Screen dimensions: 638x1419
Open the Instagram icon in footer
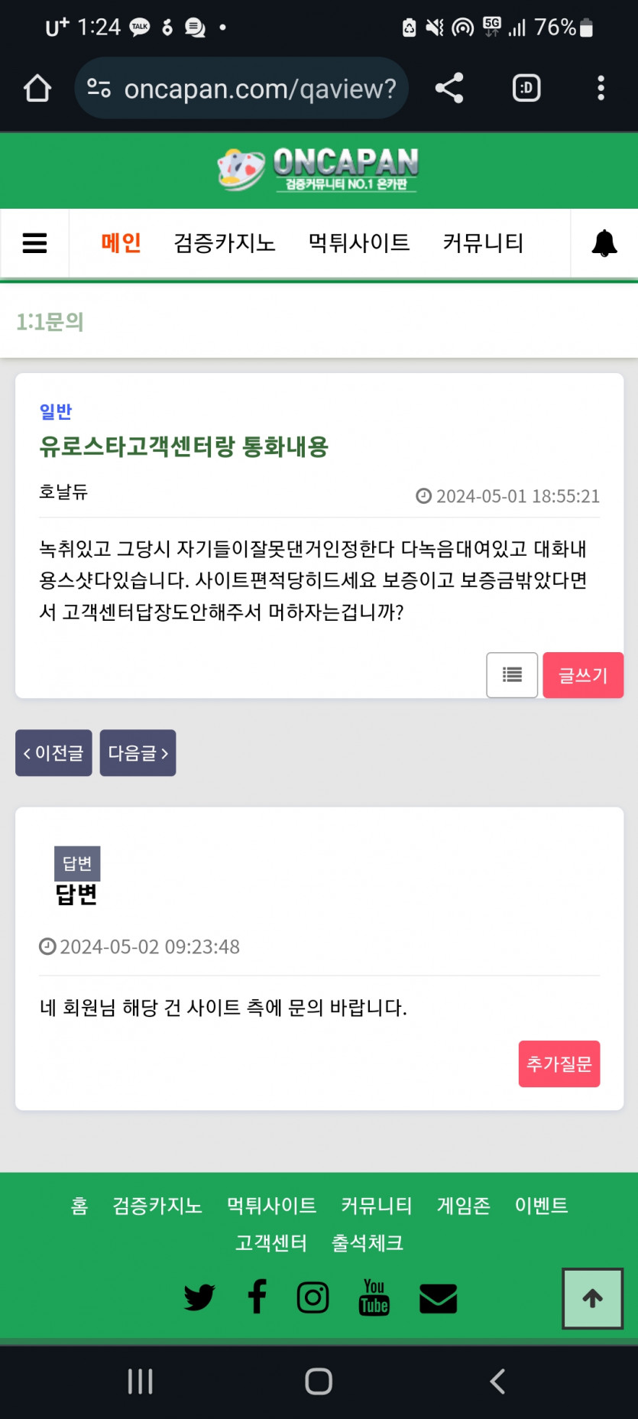click(313, 1297)
